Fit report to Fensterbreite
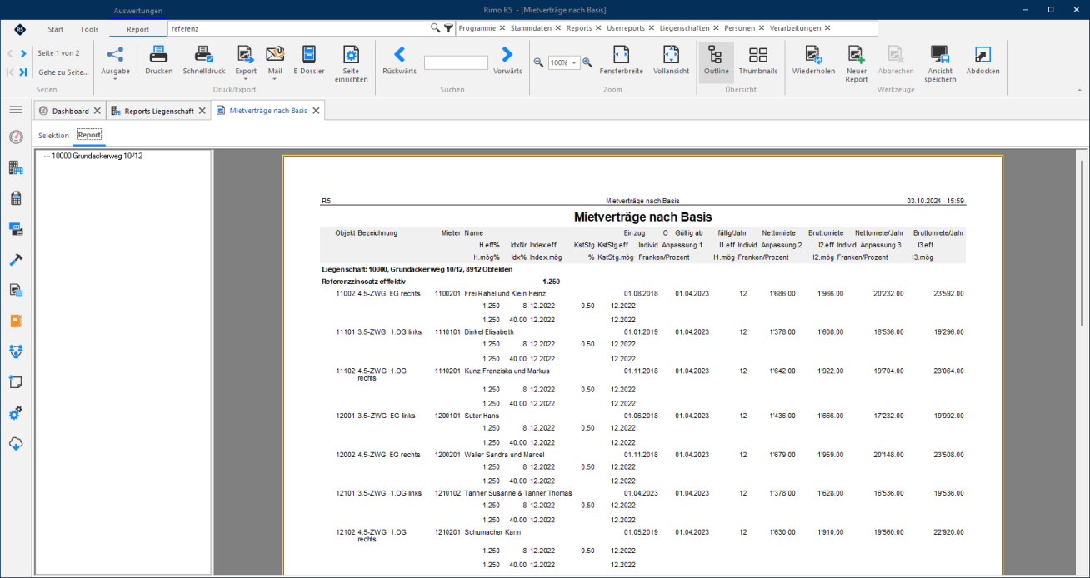This screenshot has width=1090, height=578. 621,61
